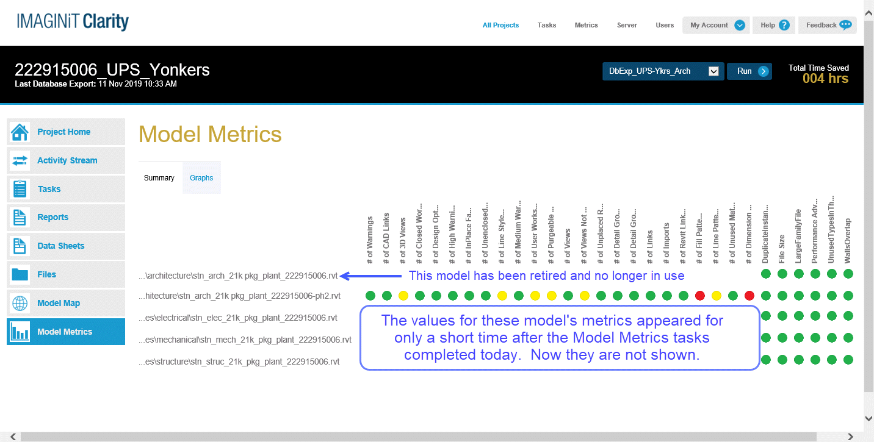Open the Help button

coord(774,25)
